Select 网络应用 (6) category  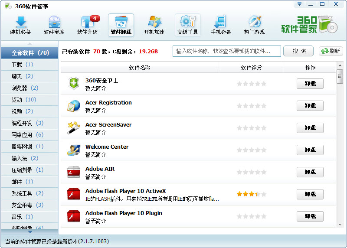click(x=29, y=135)
